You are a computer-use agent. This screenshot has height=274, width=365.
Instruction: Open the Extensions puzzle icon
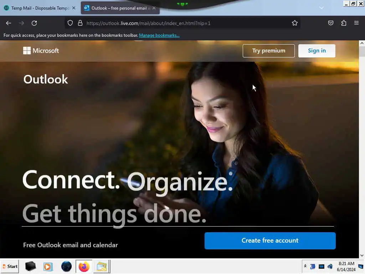click(344, 23)
